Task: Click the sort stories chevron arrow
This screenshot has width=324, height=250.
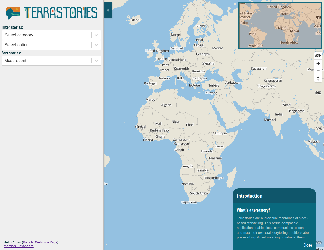Action: (96, 61)
